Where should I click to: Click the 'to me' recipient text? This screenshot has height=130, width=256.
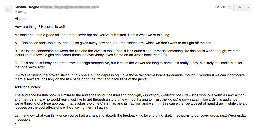click(x=19, y=12)
